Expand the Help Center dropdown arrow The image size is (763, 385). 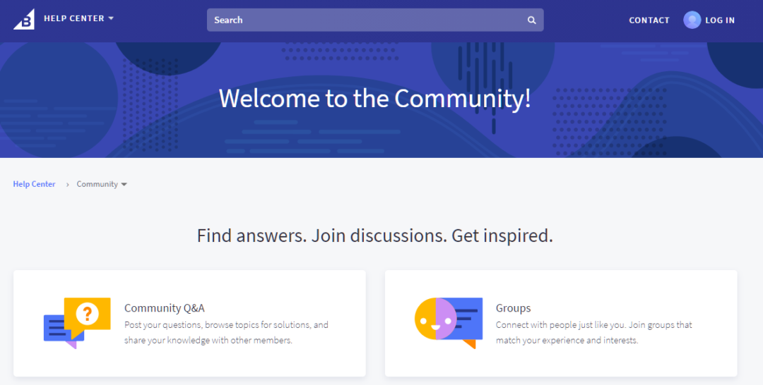[111, 18]
